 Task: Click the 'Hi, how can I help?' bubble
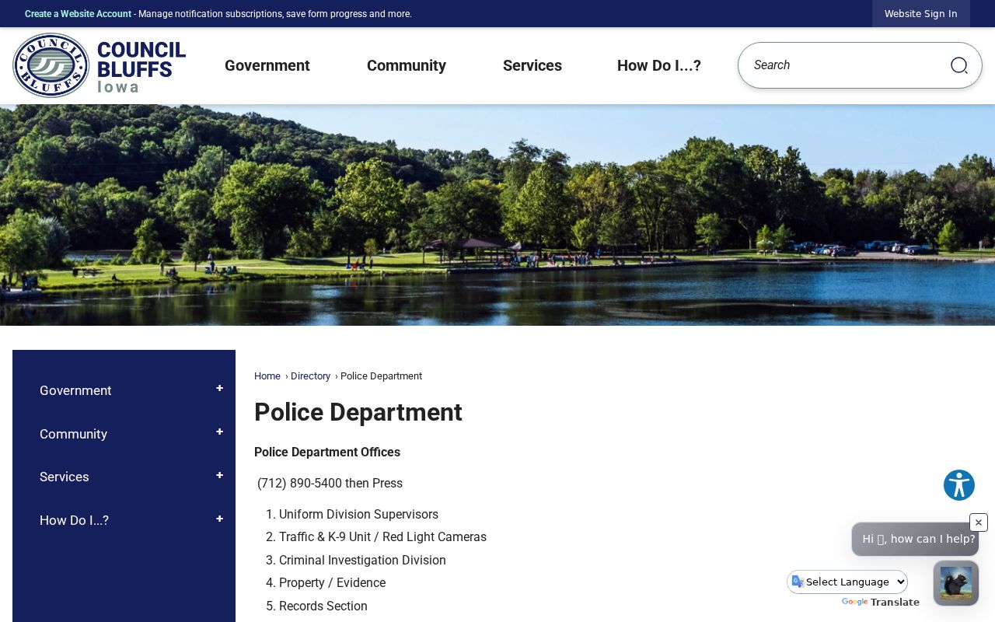[x=915, y=539]
